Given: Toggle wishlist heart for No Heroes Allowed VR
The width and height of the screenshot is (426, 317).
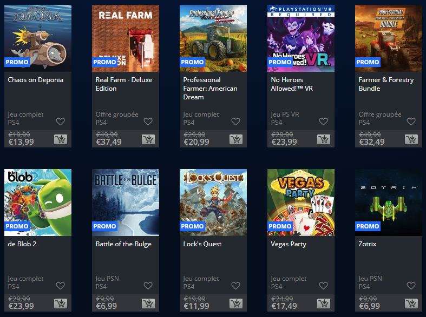Looking at the screenshot, I should tap(323, 122).
